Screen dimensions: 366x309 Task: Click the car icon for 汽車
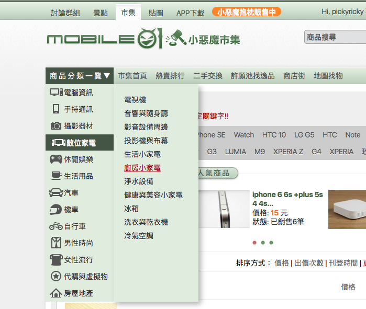tap(56, 193)
